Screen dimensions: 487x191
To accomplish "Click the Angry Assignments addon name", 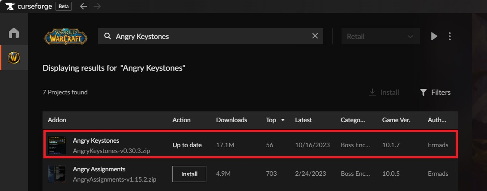I will tap(99, 169).
